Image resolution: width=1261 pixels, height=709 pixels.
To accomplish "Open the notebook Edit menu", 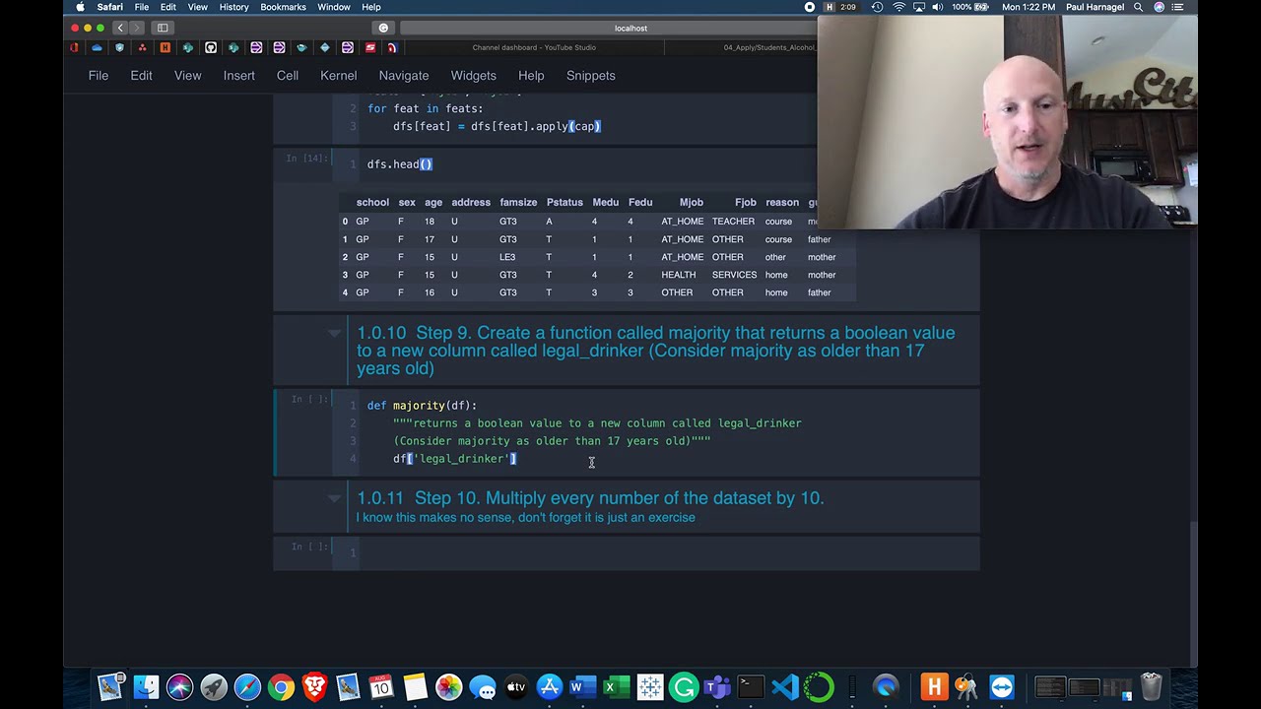I will click(141, 76).
